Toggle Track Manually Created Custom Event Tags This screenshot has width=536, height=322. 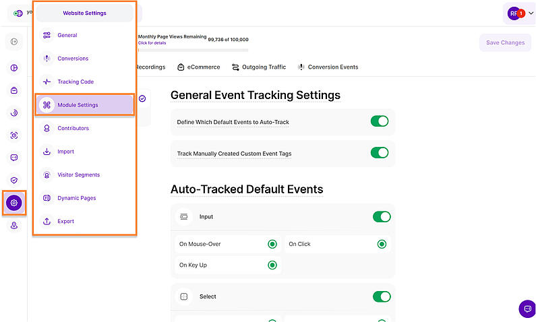click(380, 153)
